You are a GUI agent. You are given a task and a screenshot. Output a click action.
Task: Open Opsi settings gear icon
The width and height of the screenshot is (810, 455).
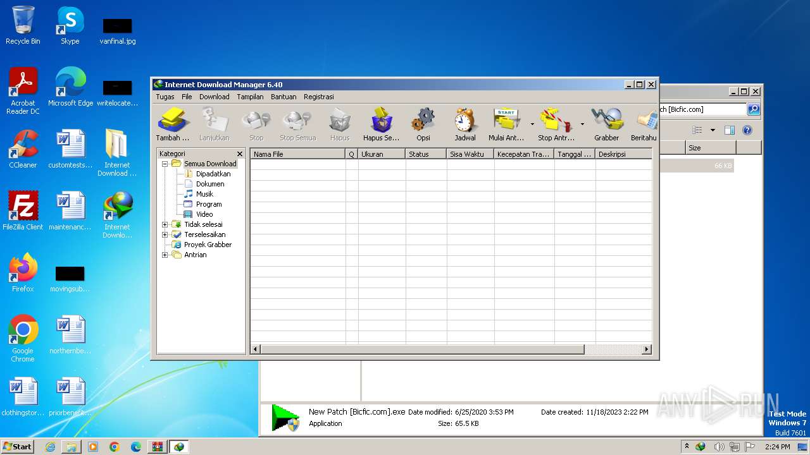[x=423, y=124]
